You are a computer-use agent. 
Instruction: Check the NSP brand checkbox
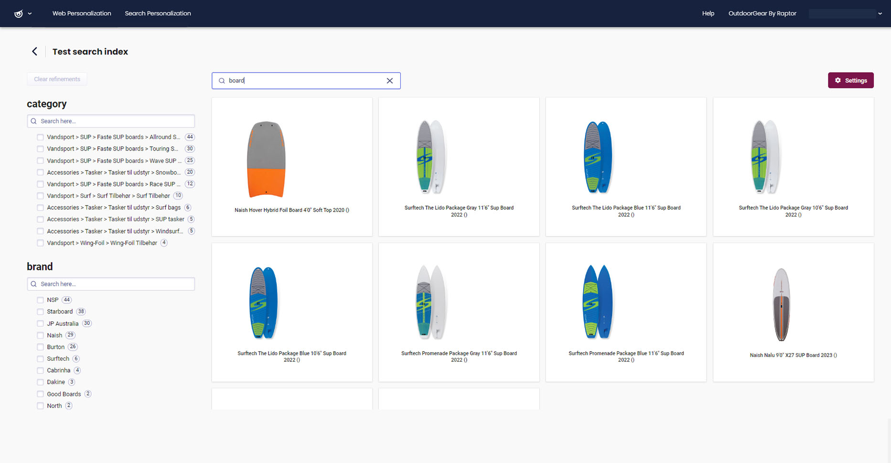coord(40,300)
